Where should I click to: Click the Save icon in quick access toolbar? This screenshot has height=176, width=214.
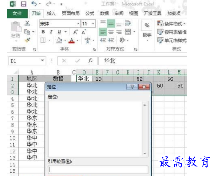[x=23, y=4]
